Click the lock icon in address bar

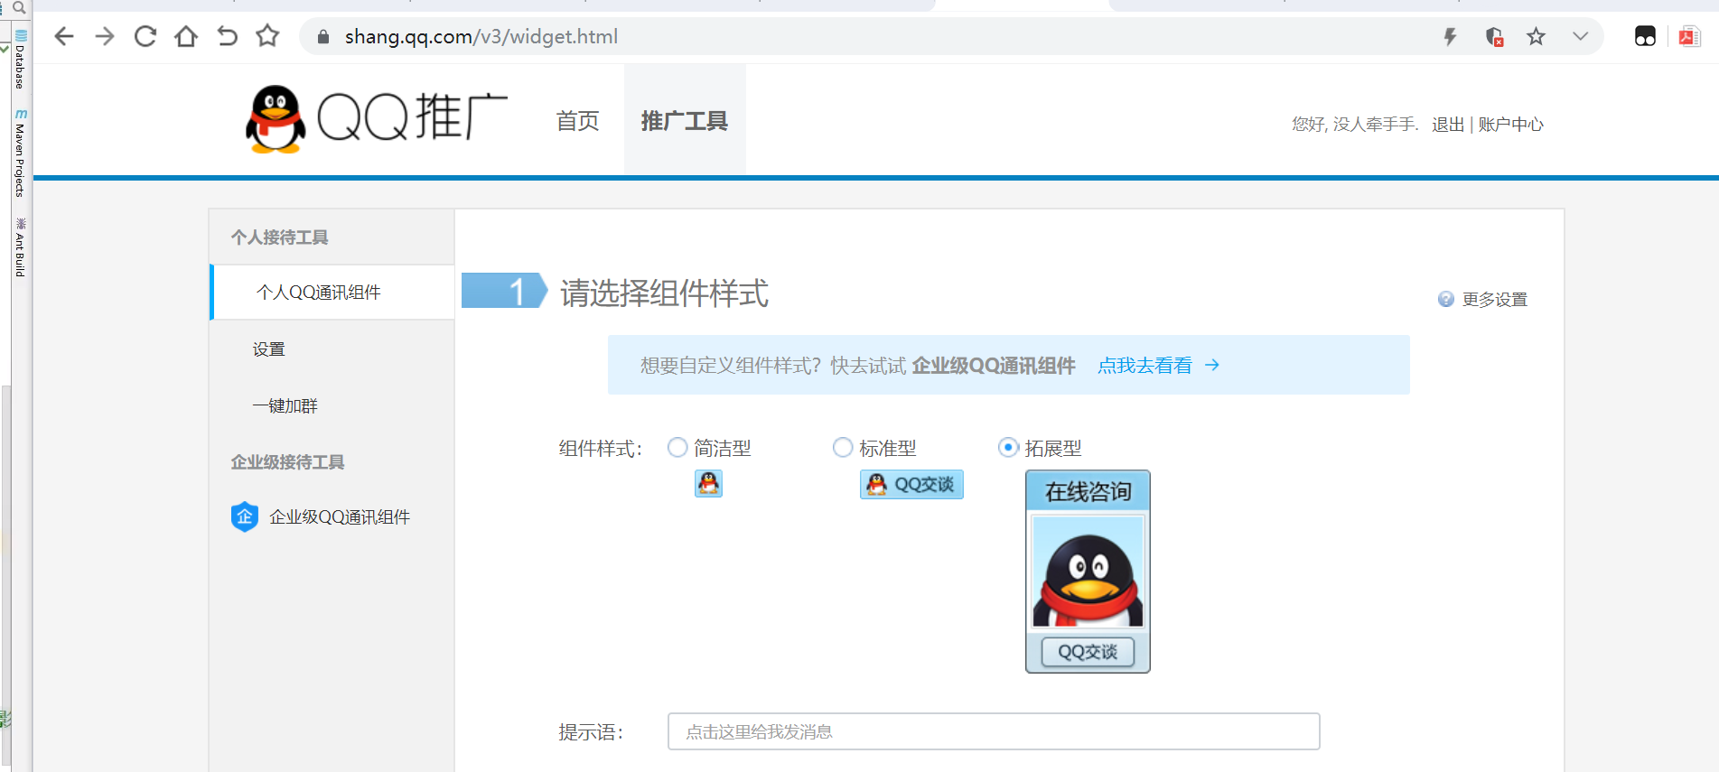click(x=322, y=37)
